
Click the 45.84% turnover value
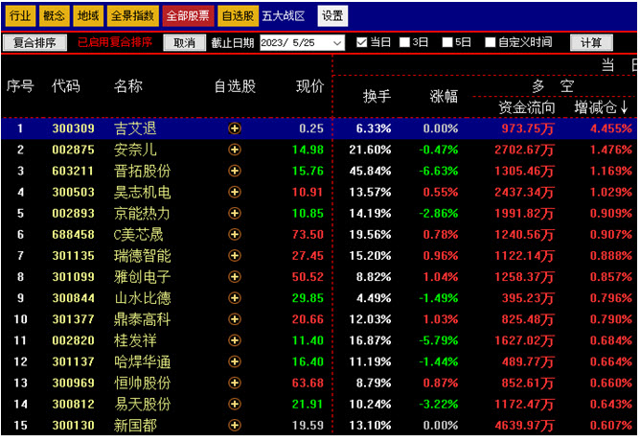click(x=370, y=172)
